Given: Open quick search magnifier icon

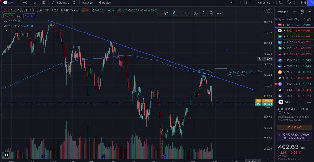Looking at the screenshot, I should (x=281, y=2).
